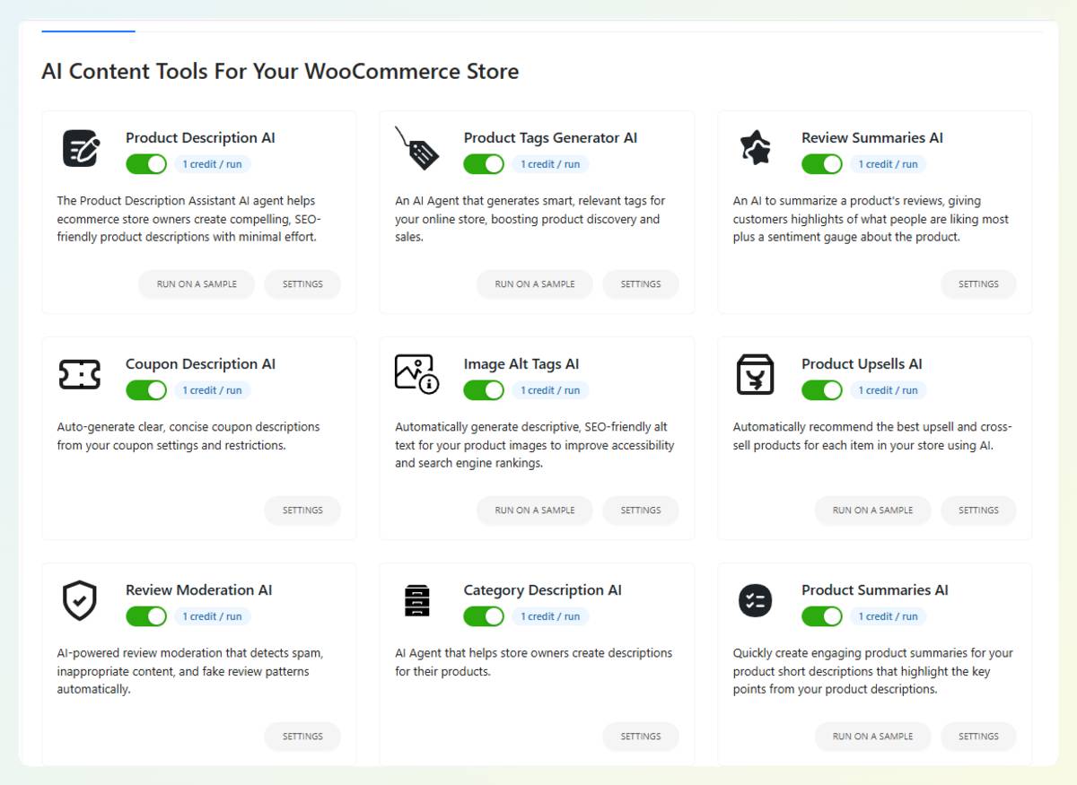Click the Review Summaries star icon
Image resolution: width=1077 pixels, height=785 pixels.
coord(756,148)
